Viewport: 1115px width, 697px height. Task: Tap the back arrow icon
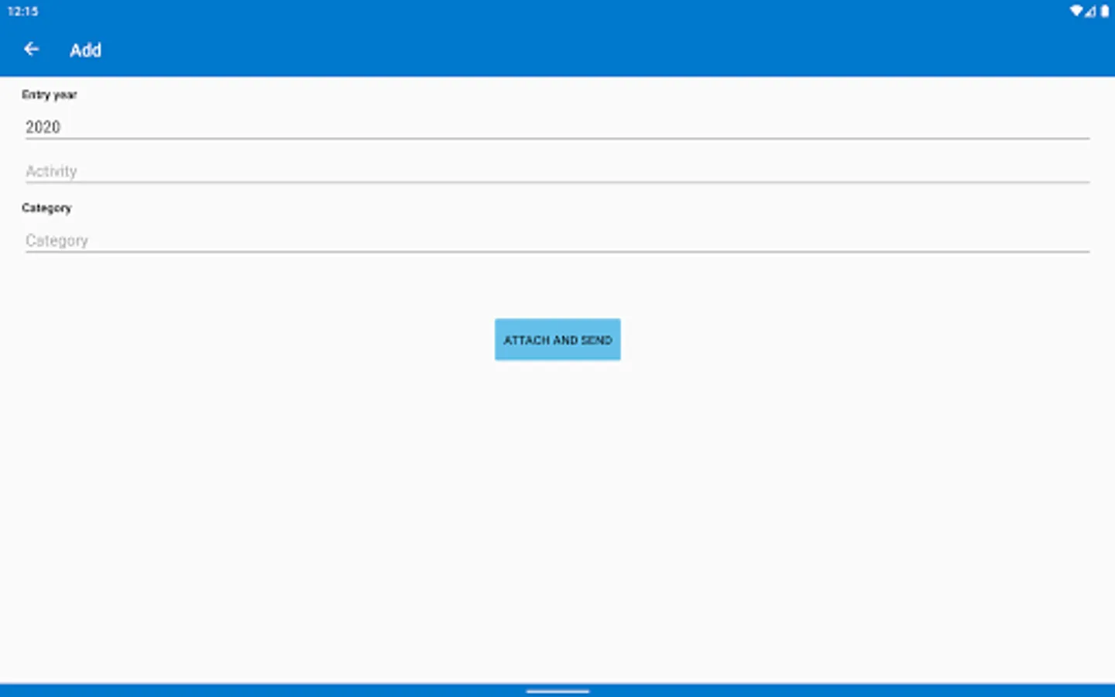[x=31, y=50]
